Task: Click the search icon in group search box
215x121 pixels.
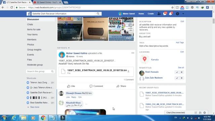Action: click(52, 71)
